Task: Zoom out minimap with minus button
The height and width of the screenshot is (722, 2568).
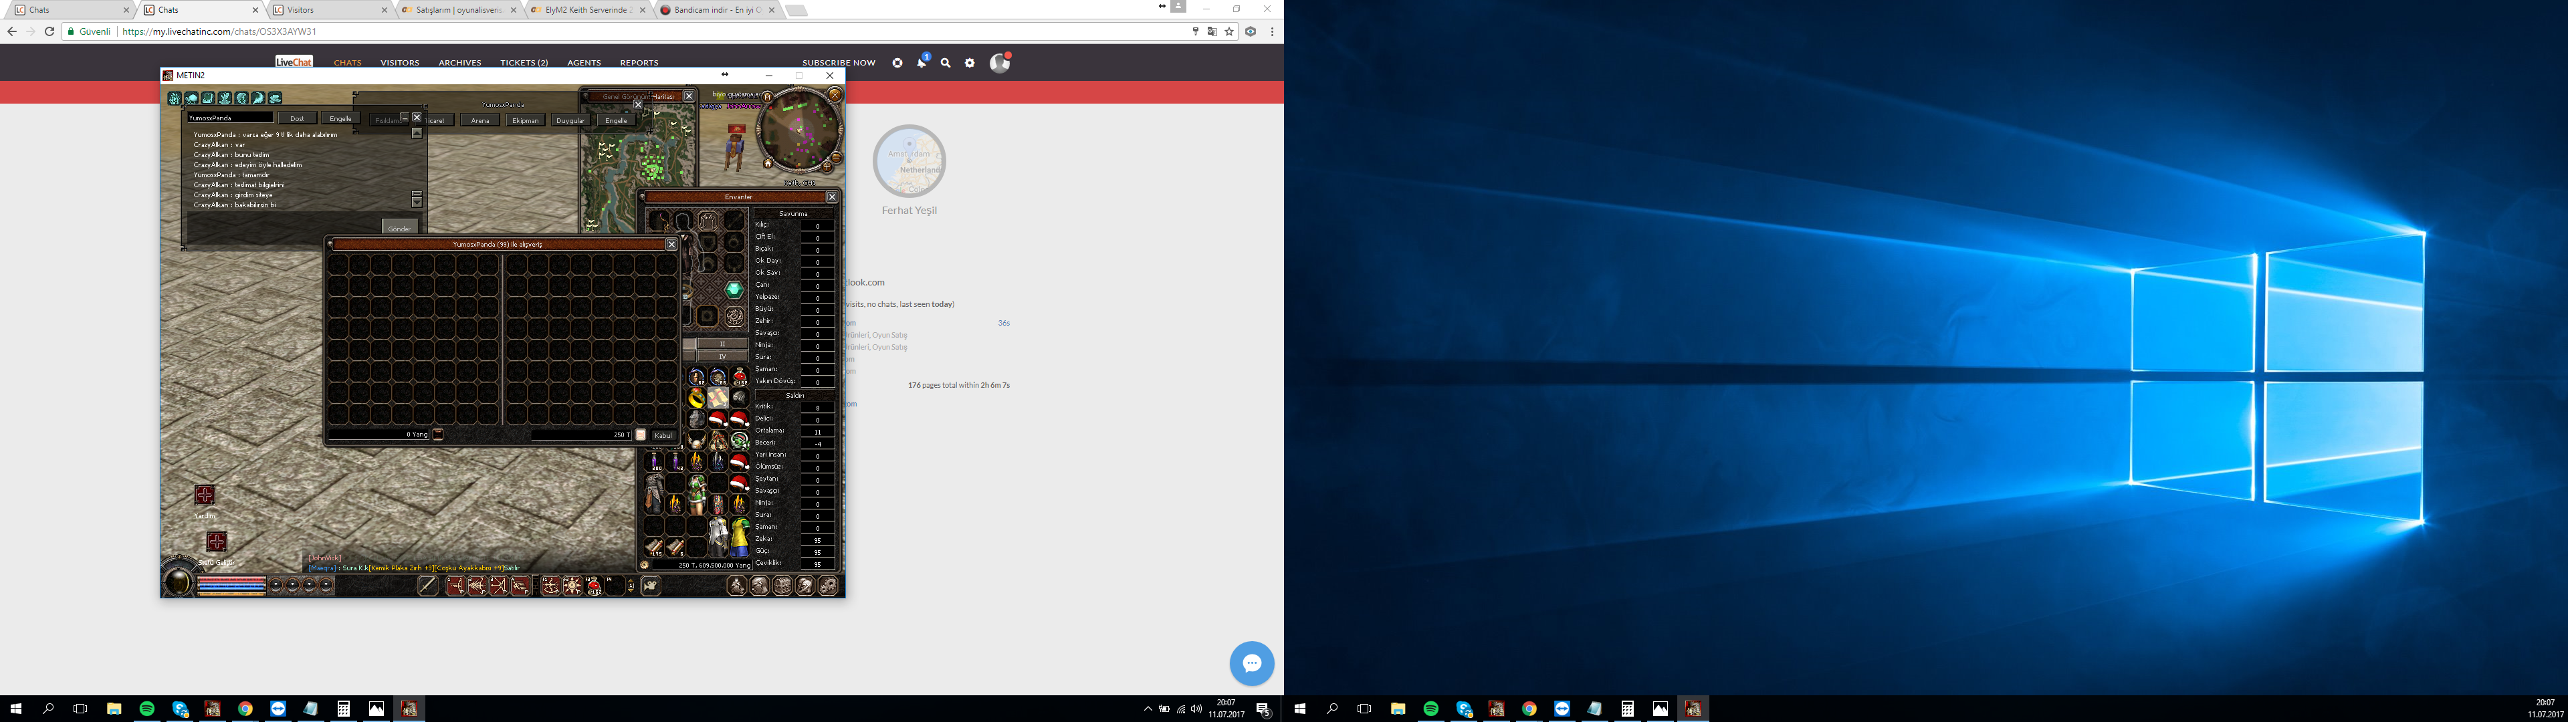Action: 837,158
